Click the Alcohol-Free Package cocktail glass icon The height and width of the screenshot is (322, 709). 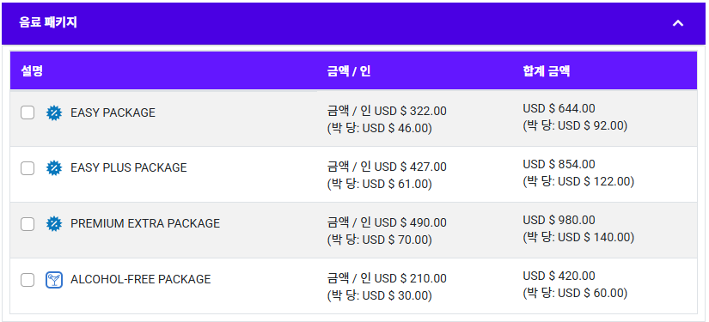click(x=54, y=280)
